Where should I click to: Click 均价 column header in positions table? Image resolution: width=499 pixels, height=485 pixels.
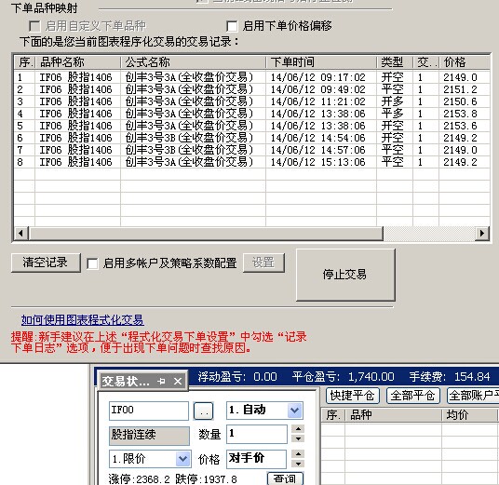pyautogui.click(x=469, y=415)
